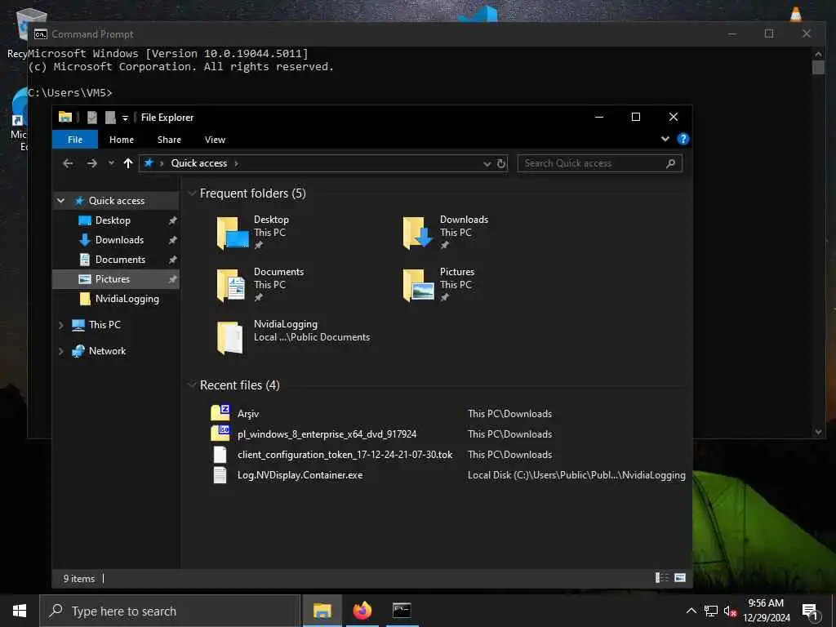Click the network tray icon
This screenshot has height=627, width=836.
click(711, 611)
